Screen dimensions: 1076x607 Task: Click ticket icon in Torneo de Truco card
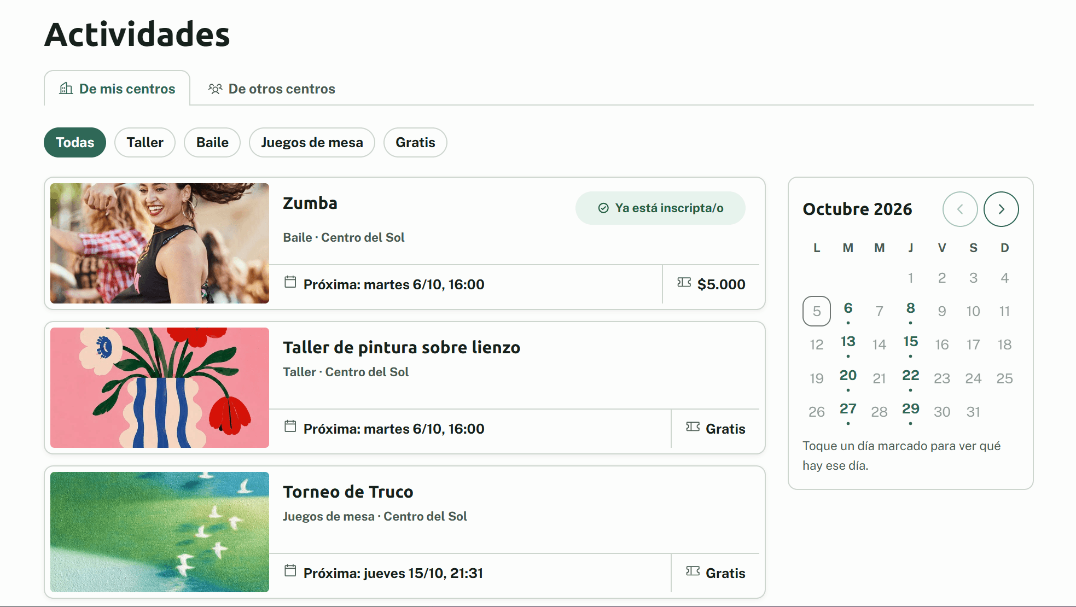693,571
